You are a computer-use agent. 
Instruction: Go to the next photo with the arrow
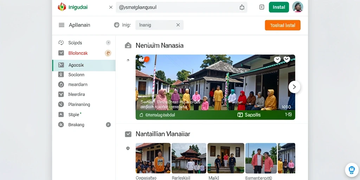(294, 87)
